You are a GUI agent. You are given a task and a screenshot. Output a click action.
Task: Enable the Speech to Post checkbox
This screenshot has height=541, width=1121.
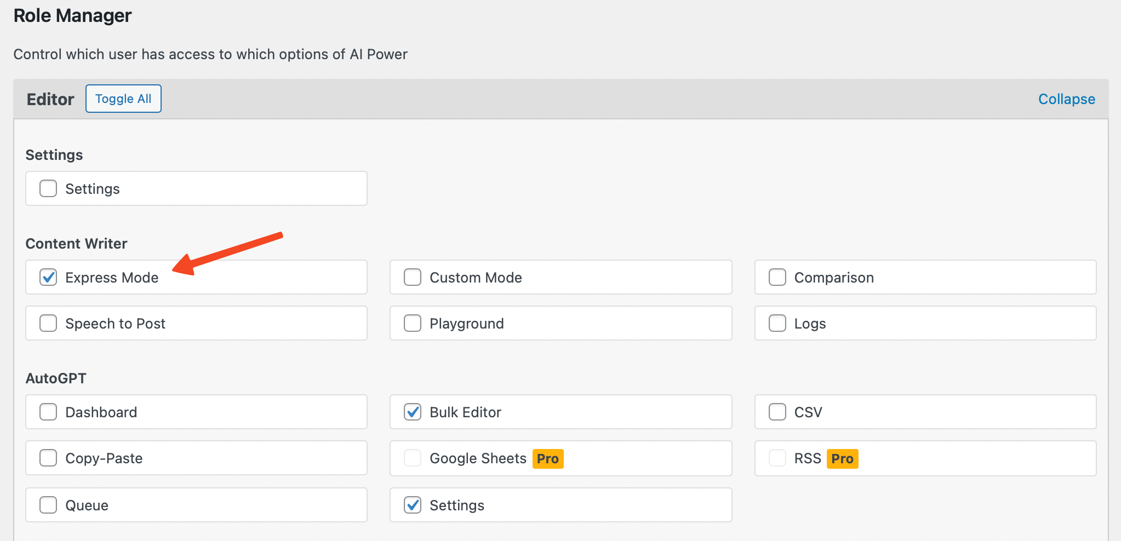click(x=48, y=323)
